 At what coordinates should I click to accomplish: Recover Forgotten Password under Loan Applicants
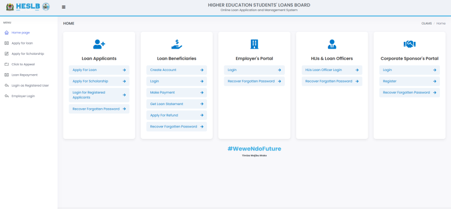point(96,109)
